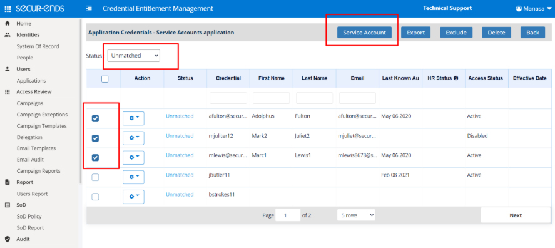The image size is (555, 248).
Task: Open Campaign Exceptions in sidebar
Action: pyautogui.click(x=42, y=115)
